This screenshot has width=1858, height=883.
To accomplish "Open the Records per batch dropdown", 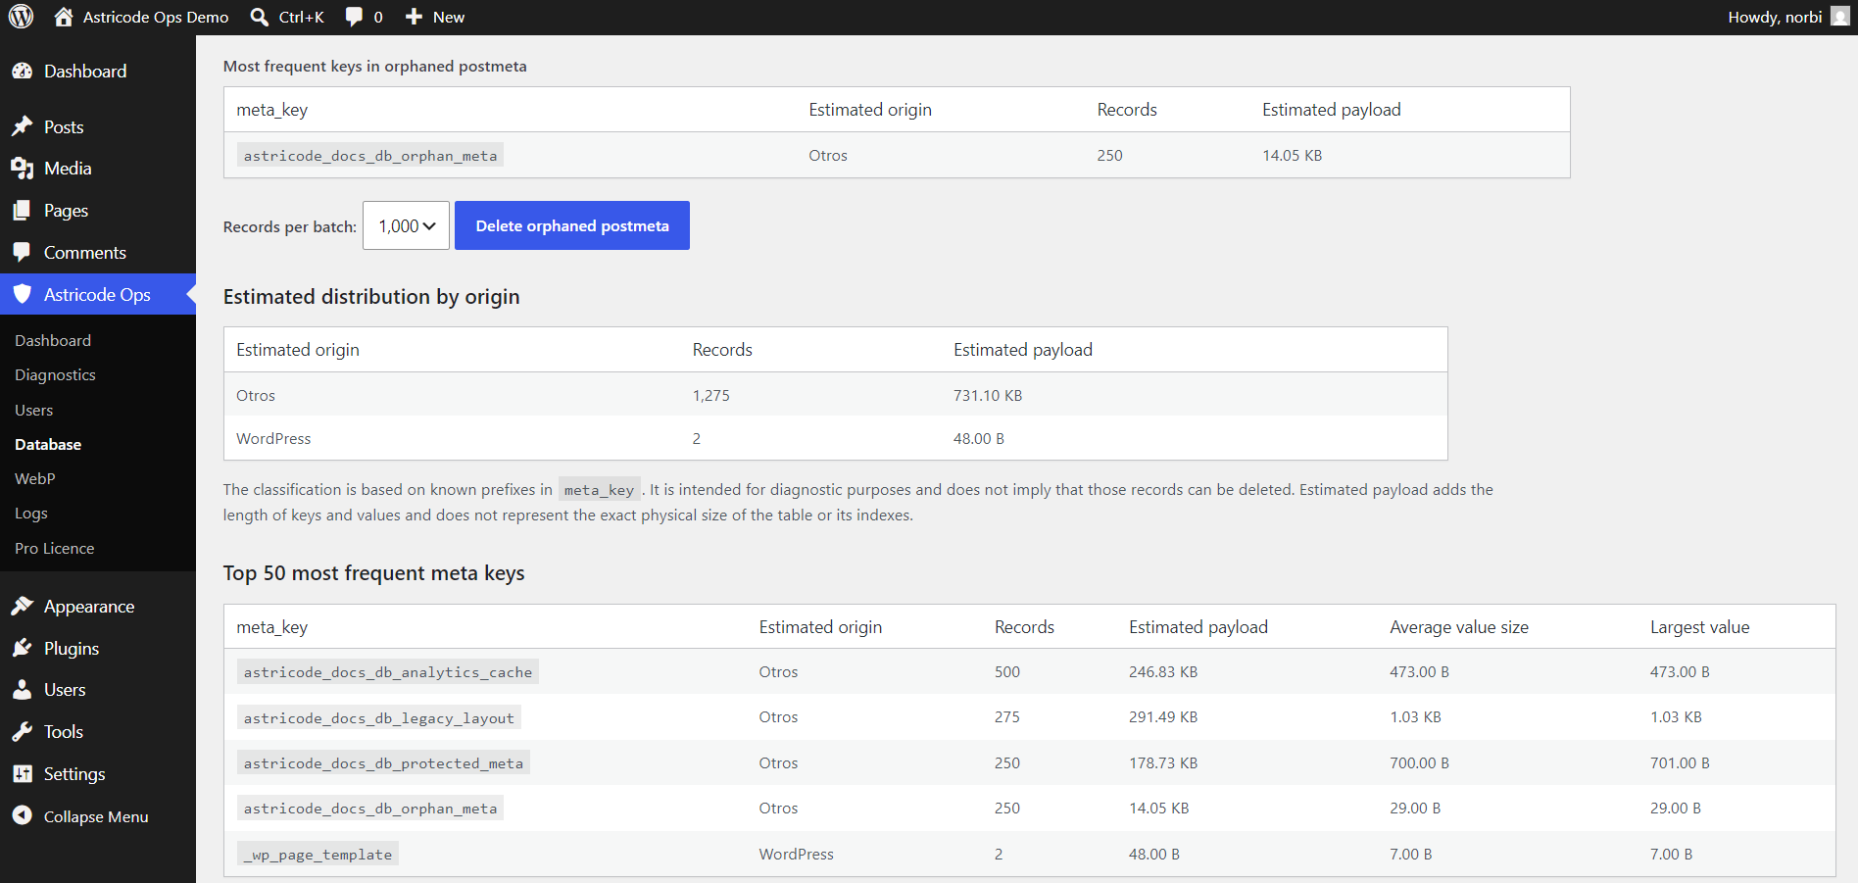I will coord(406,225).
